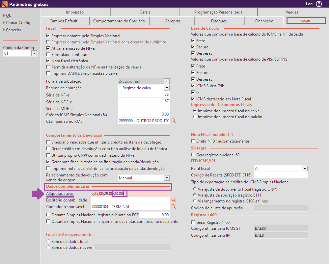
Task: Check Imprimir DANFE Simplificada no caixa
Action: 48,73
